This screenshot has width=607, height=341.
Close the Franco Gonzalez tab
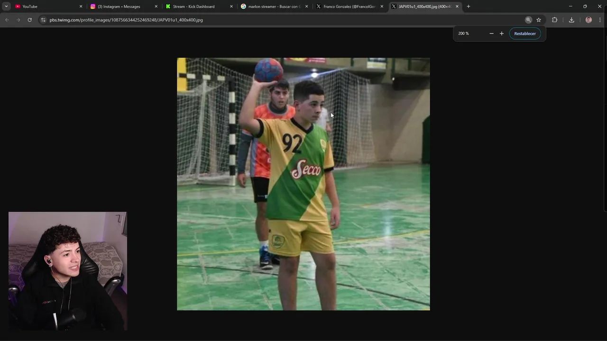(382, 6)
